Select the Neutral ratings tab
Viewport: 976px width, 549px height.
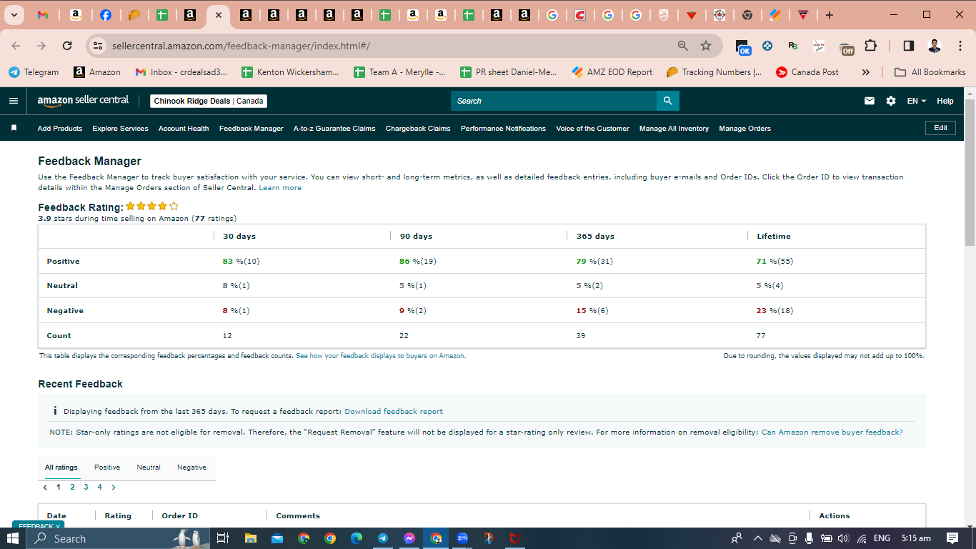pyautogui.click(x=149, y=468)
